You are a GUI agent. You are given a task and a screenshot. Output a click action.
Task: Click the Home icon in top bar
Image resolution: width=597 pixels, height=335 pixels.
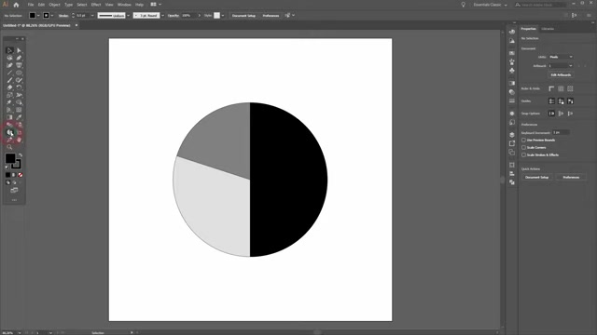coord(16,5)
